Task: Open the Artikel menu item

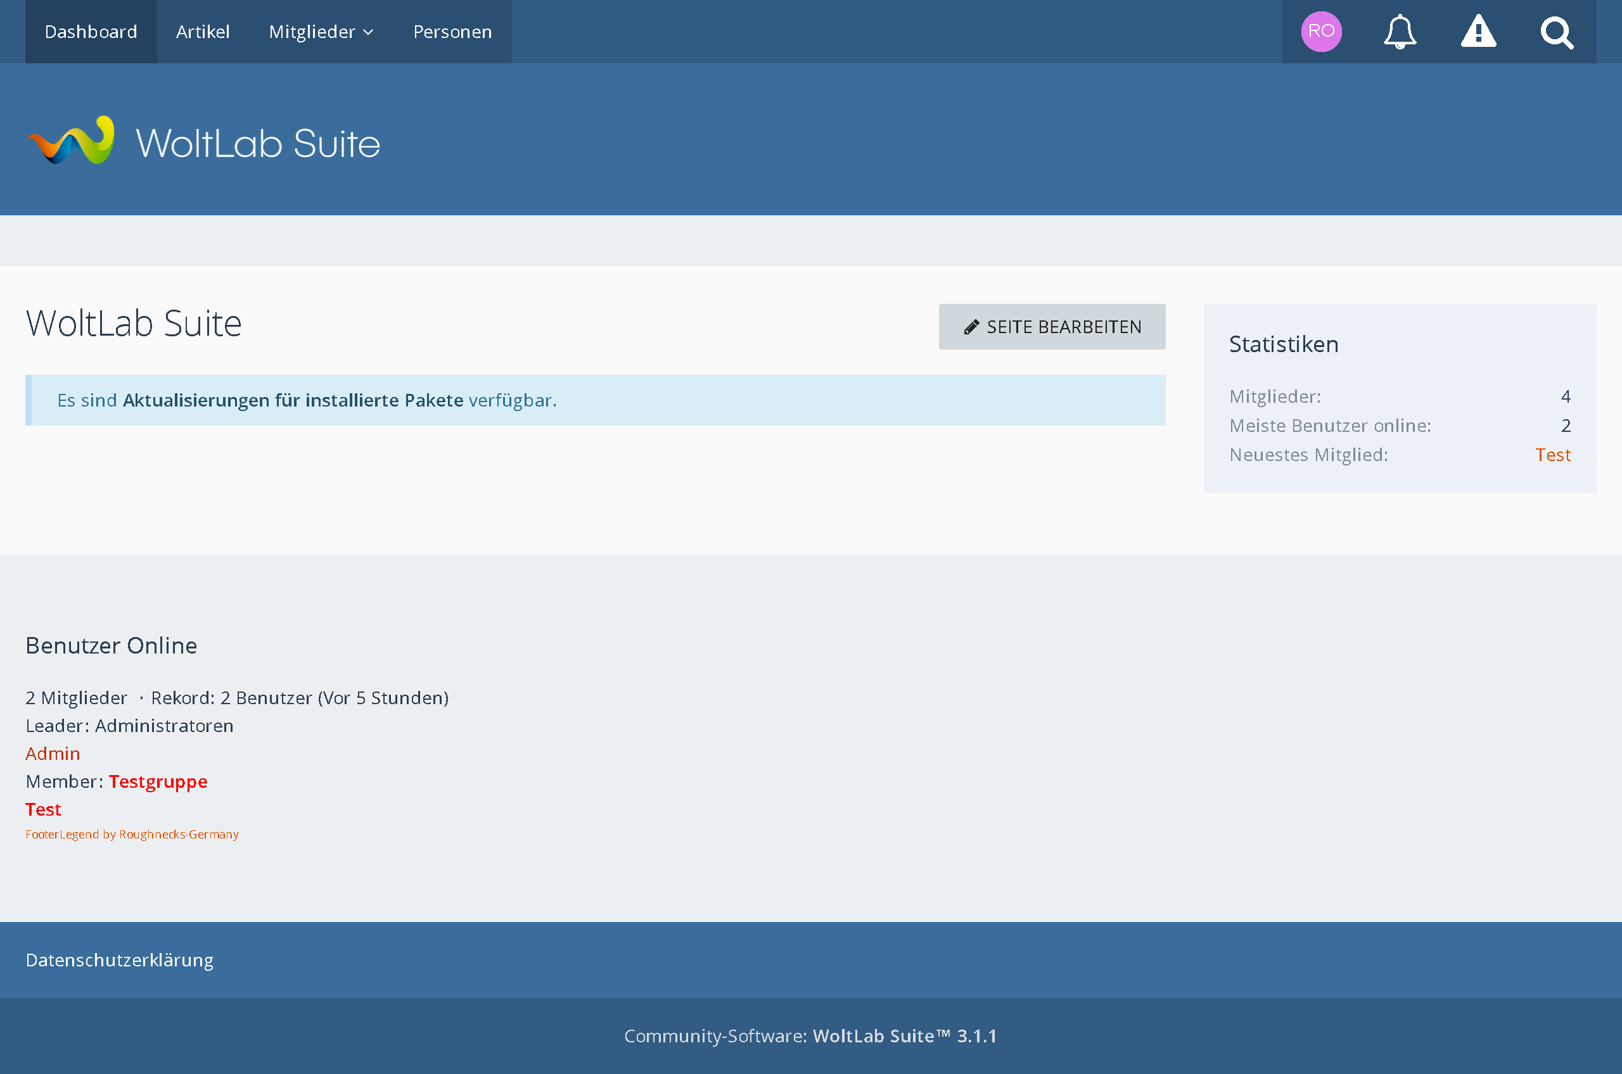Action: 203,32
